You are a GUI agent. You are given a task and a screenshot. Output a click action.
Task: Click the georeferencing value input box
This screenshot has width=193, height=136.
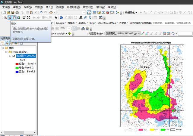coord(185,33)
